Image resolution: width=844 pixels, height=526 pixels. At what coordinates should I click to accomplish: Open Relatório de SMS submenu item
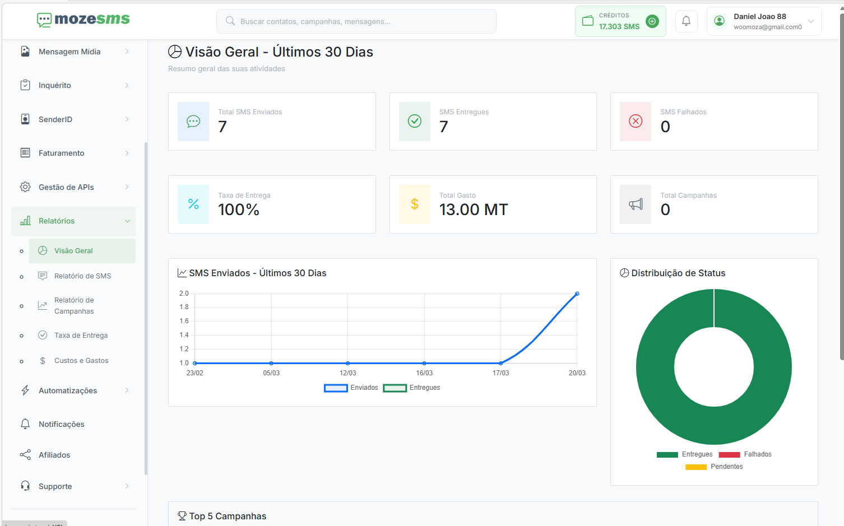coord(82,276)
